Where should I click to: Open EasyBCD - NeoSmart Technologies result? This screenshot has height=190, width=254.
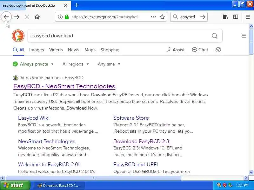(64, 86)
